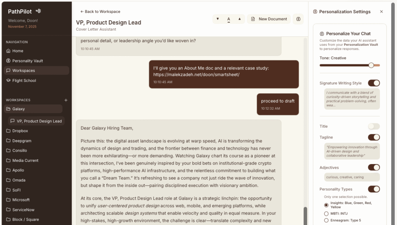Click the New Document button
This screenshot has width=397, height=225.
tap(269, 19)
